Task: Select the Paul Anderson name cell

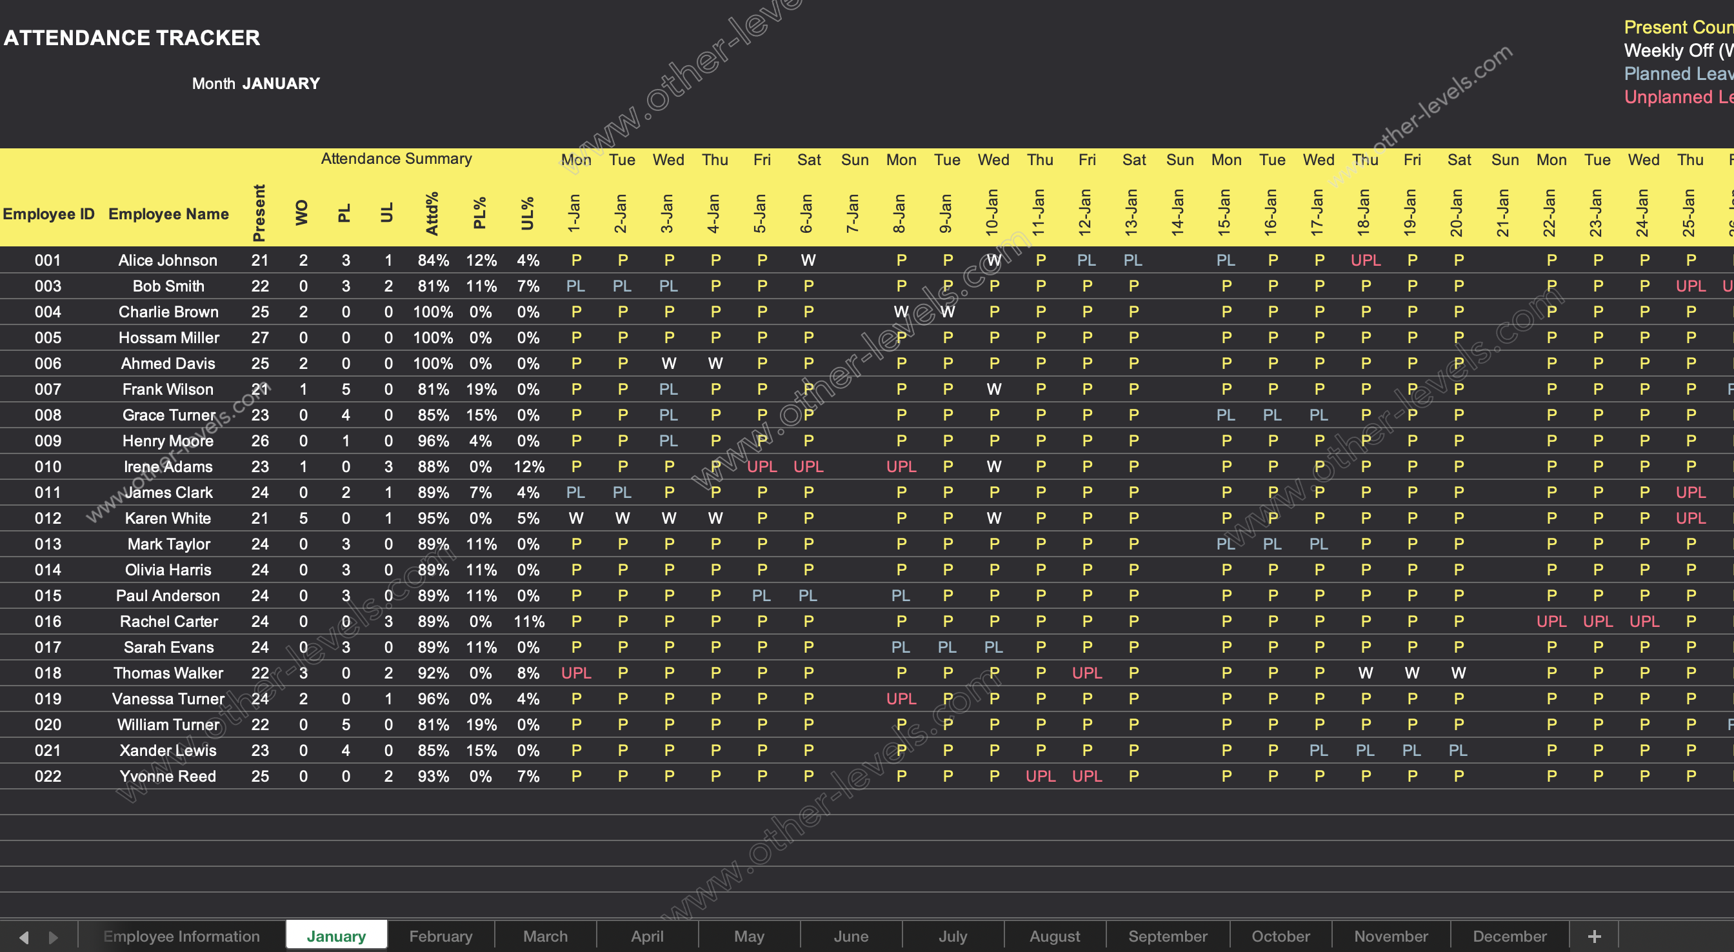Action: (x=168, y=596)
